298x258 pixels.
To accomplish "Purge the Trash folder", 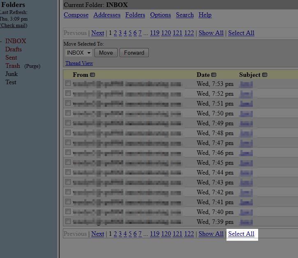I will [x=32, y=66].
